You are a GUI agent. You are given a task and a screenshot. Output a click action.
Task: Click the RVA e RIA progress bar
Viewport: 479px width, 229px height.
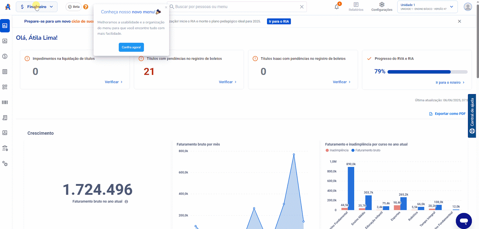427,72
